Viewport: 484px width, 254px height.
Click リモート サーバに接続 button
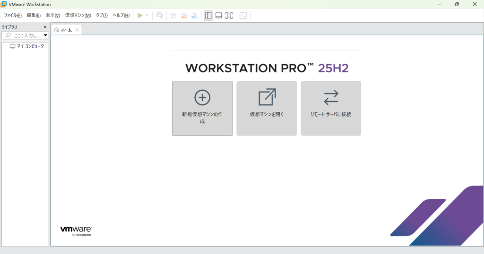(331, 108)
